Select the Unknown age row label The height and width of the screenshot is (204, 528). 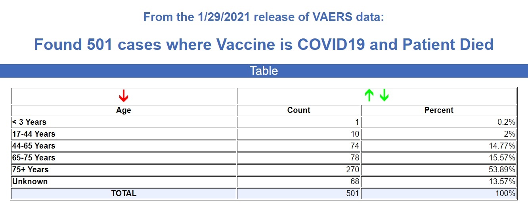[30, 181]
